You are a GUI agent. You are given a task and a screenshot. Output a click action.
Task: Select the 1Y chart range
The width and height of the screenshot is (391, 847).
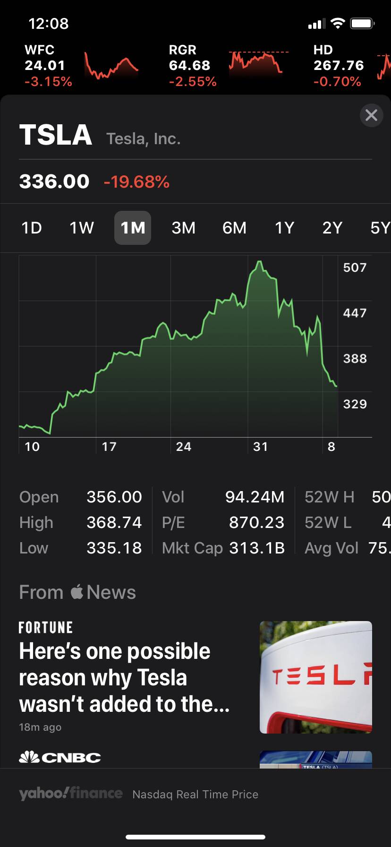click(284, 228)
